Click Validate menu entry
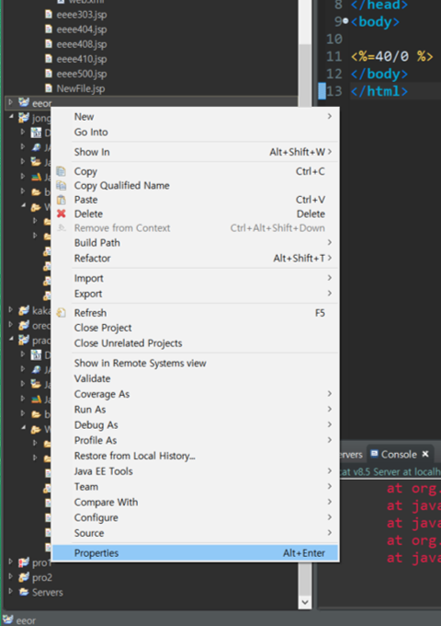The width and height of the screenshot is (441, 626). 195,378
